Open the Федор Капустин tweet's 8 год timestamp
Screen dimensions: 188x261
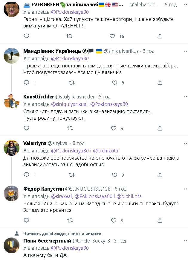[121, 189]
